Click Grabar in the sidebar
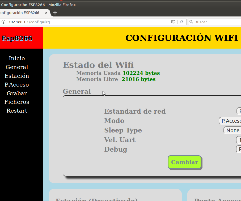 pos(16,93)
